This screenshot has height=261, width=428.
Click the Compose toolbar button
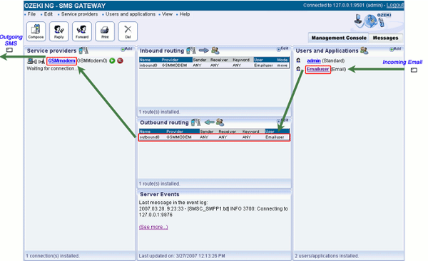pos(36,31)
